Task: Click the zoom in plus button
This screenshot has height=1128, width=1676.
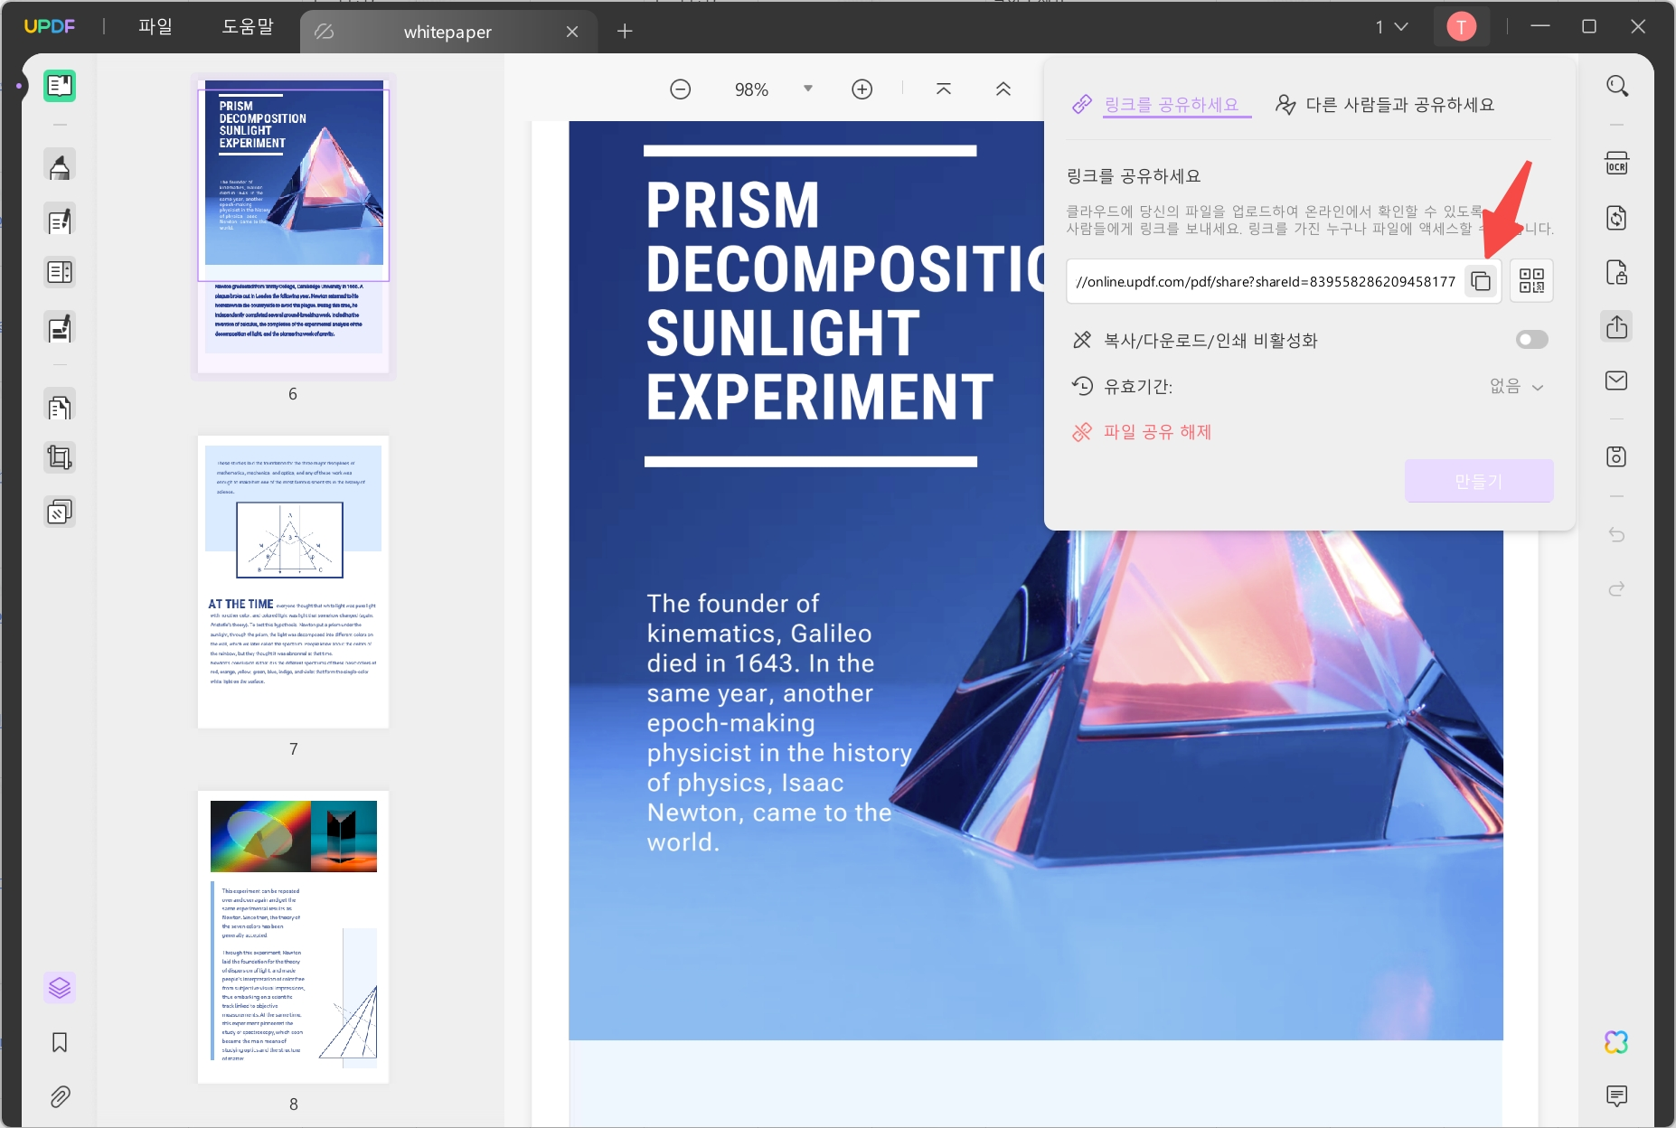Action: point(862,89)
